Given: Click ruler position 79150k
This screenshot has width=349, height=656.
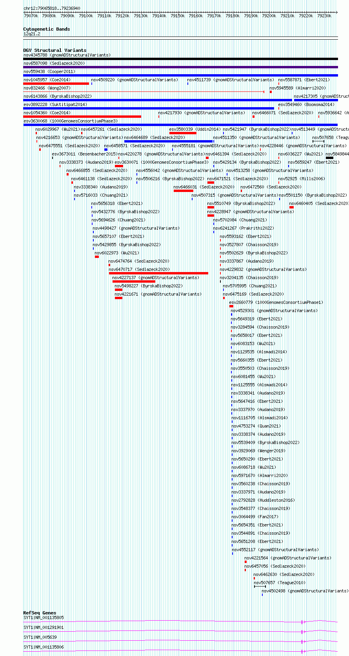Looking at the screenshot, I should click(177, 16).
